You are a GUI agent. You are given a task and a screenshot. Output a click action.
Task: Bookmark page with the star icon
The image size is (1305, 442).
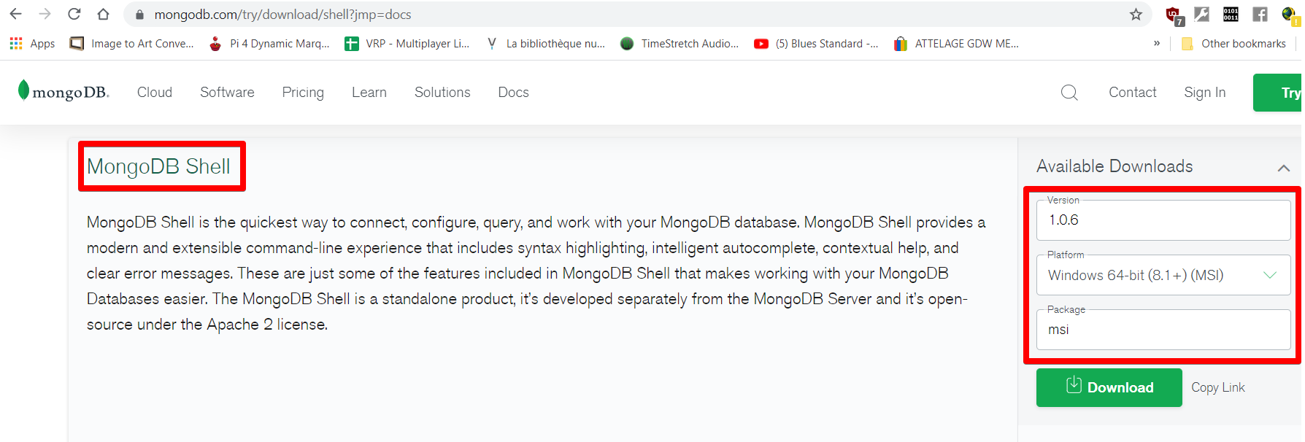tap(1136, 15)
